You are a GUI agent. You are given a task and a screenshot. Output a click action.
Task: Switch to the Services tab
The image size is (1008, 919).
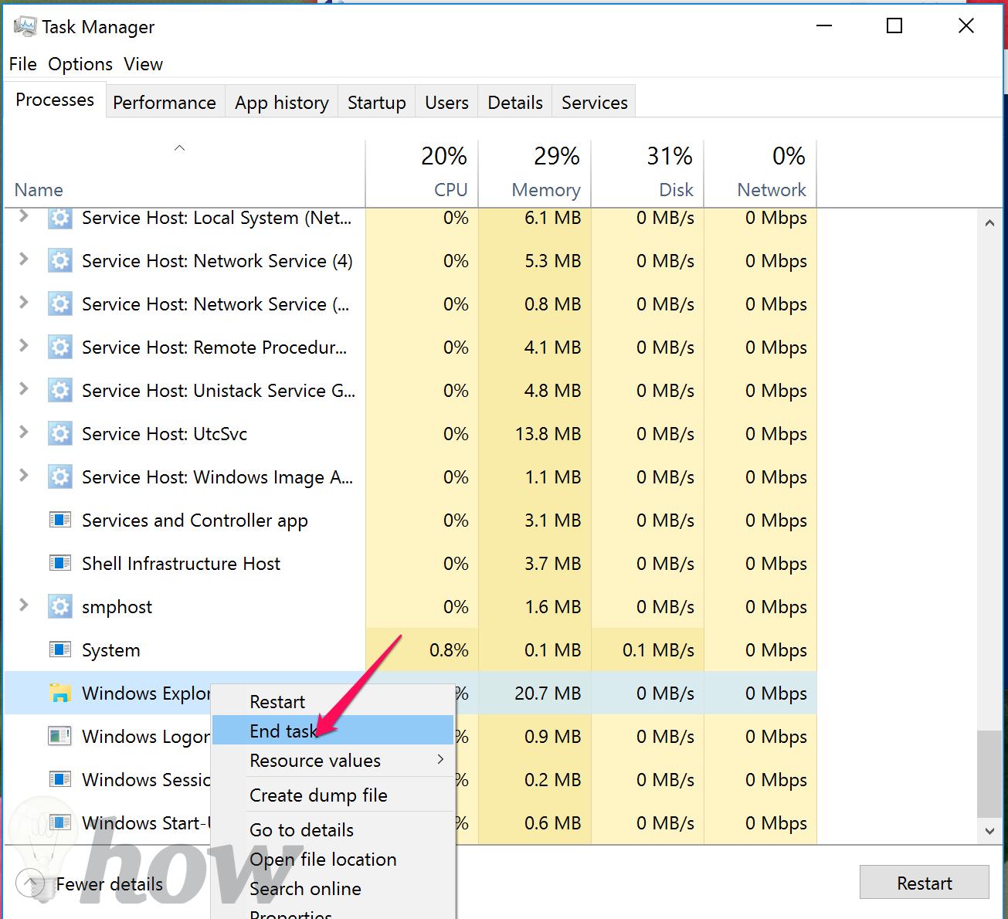click(x=594, y=103)
